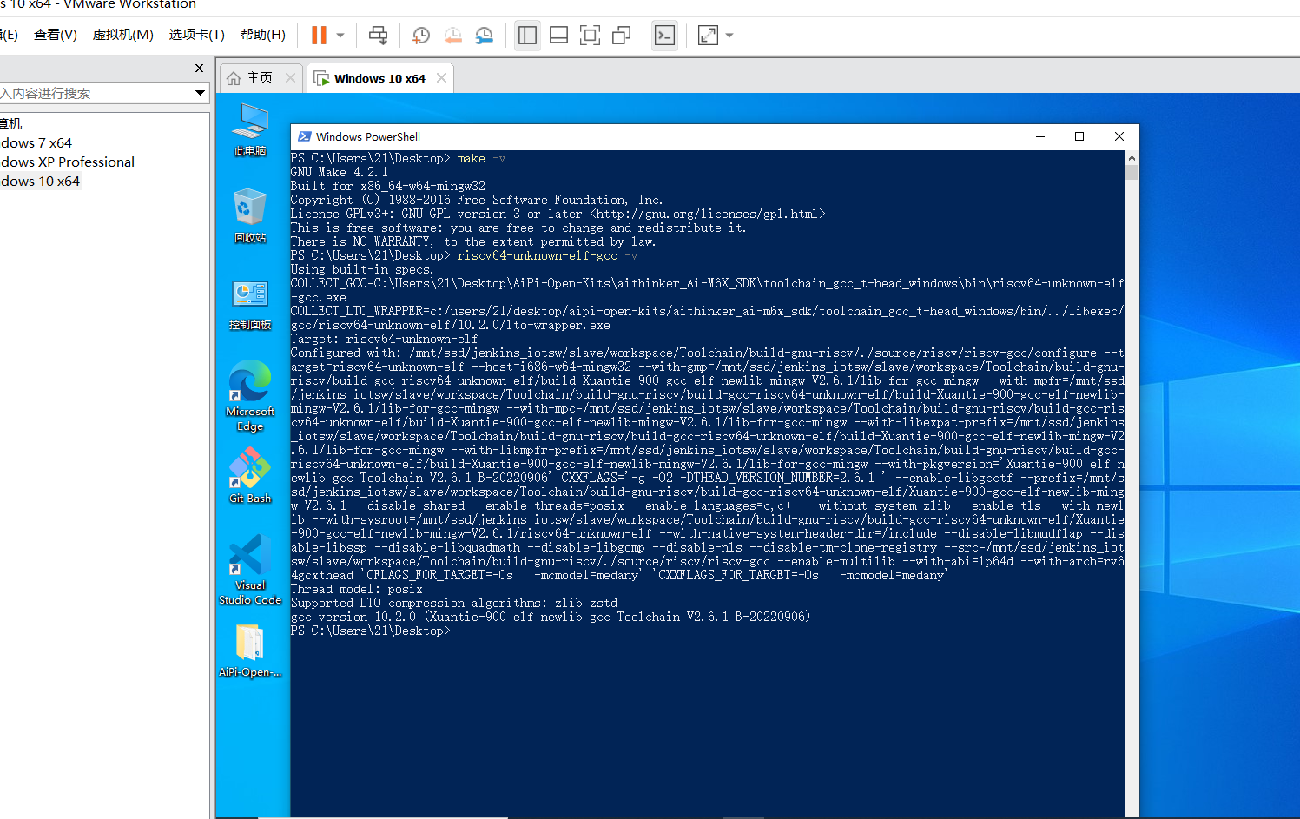Image resolution: width=1300 pixels, height=819 pixels.
Task: Select the Git Bash desktop icon
Action: pyautogui.click(x=250, y=475)
